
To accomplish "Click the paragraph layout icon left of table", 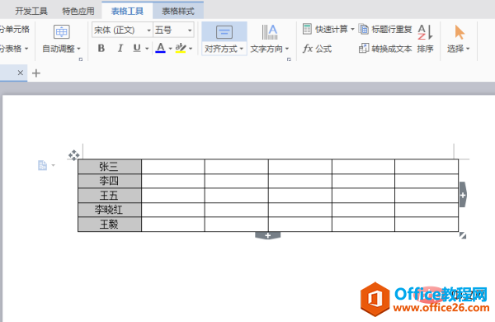I will [x=43, y=165].
